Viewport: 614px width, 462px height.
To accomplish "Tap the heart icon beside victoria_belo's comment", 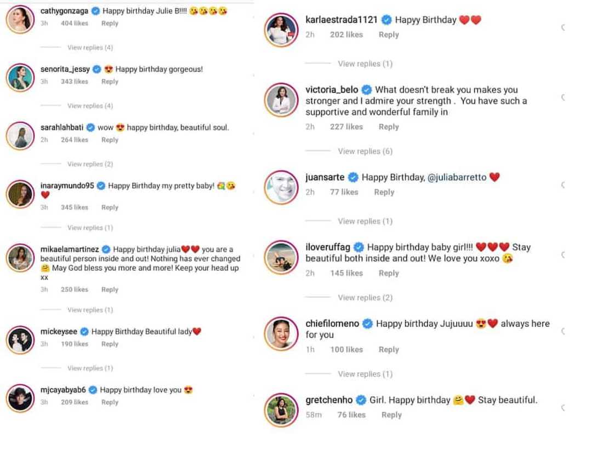I will point(563,97).
